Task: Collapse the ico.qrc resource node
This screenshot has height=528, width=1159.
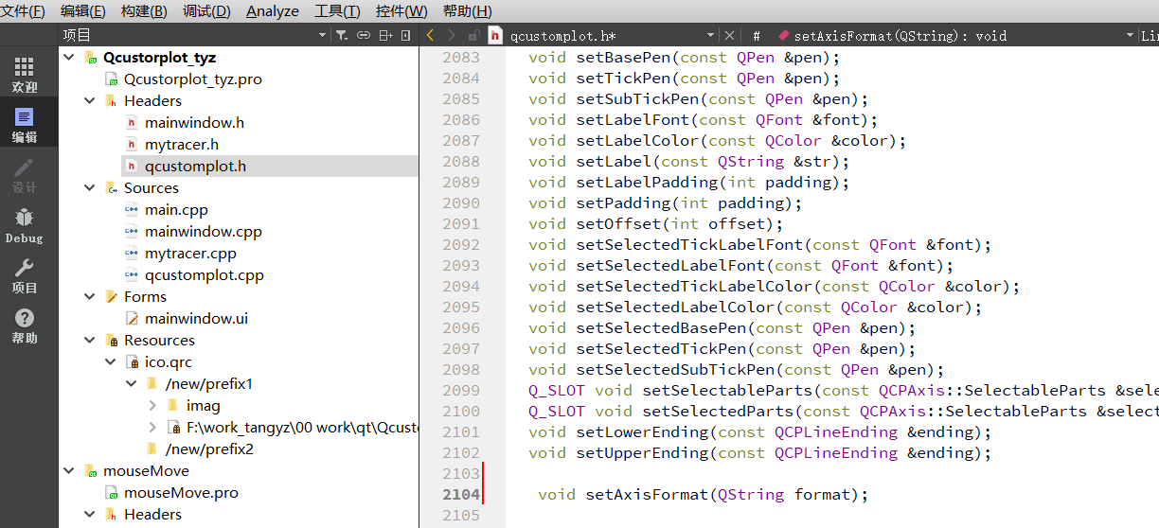Action: pos(111,362)
